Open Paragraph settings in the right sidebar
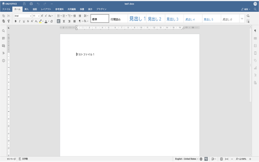259x162 pixels. [x=255, y=31]
